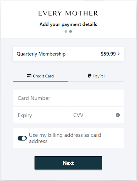Click the Quarterly Membership label text
This screenshot has height=181, width=137.
tap(41, 54)
